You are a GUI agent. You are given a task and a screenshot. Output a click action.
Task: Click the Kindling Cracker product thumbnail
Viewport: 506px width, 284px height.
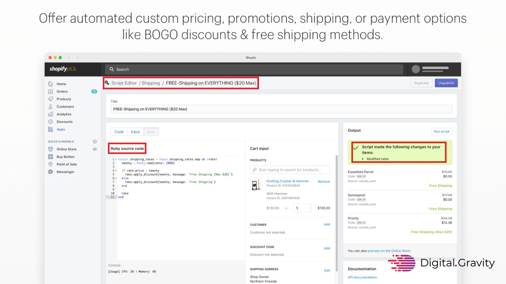click(x=256, y=185)
